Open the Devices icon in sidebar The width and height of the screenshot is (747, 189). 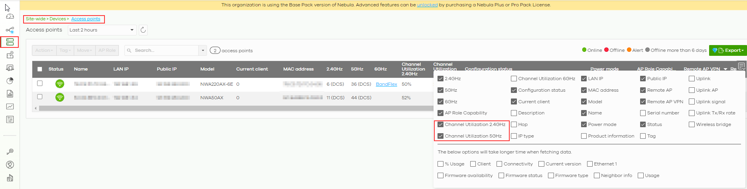coord(10,42)
